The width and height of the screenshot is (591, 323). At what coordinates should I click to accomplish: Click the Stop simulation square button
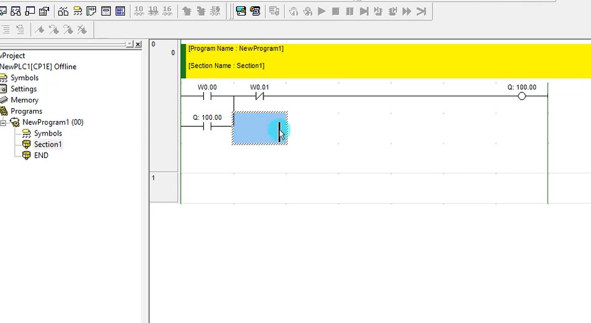click(336, 11)
